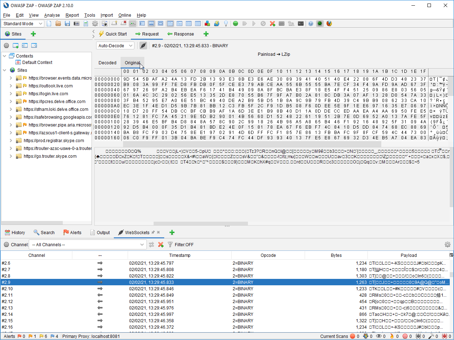Click the check for updates icon
Screen dimensions: 454x340
(x=217, y=23)
